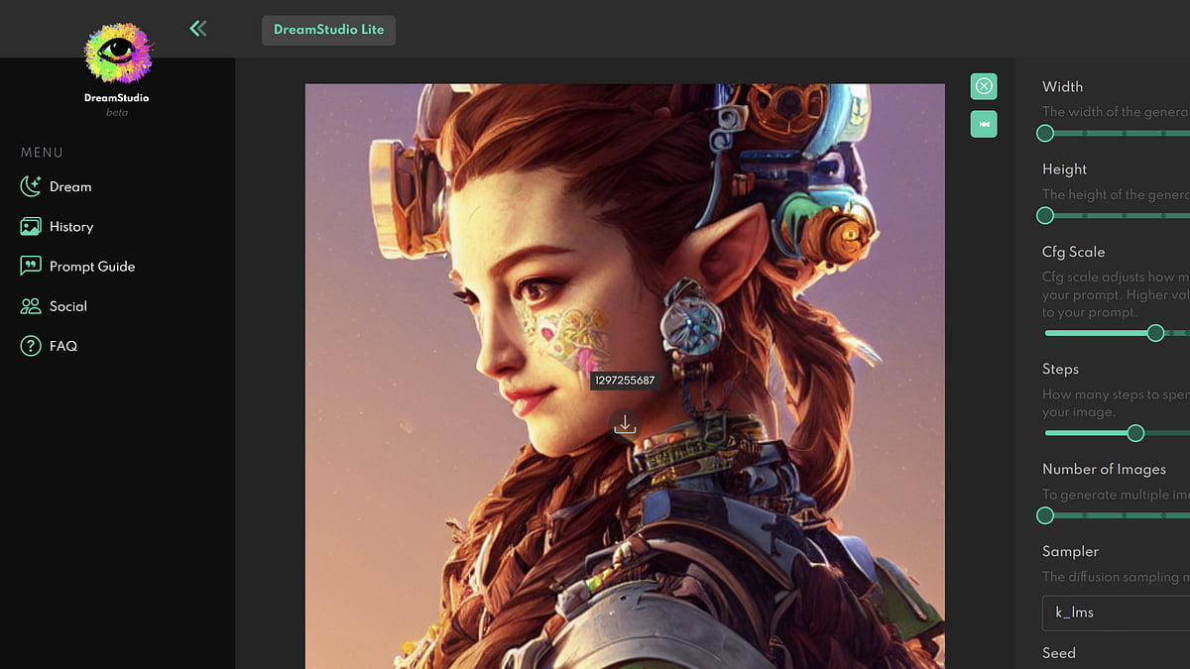The image size is (1190, 669).
Task: Click the green reuse-settings icon below the X
Action: pos(983,124)
